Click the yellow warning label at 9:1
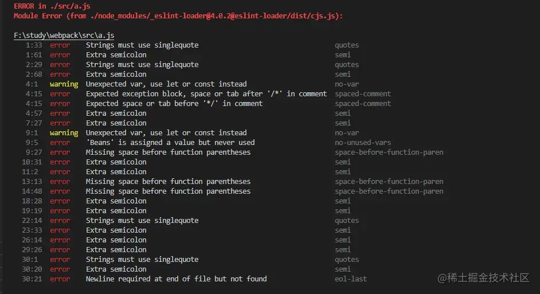The image size is (540, 294). [x=64, y=133]
